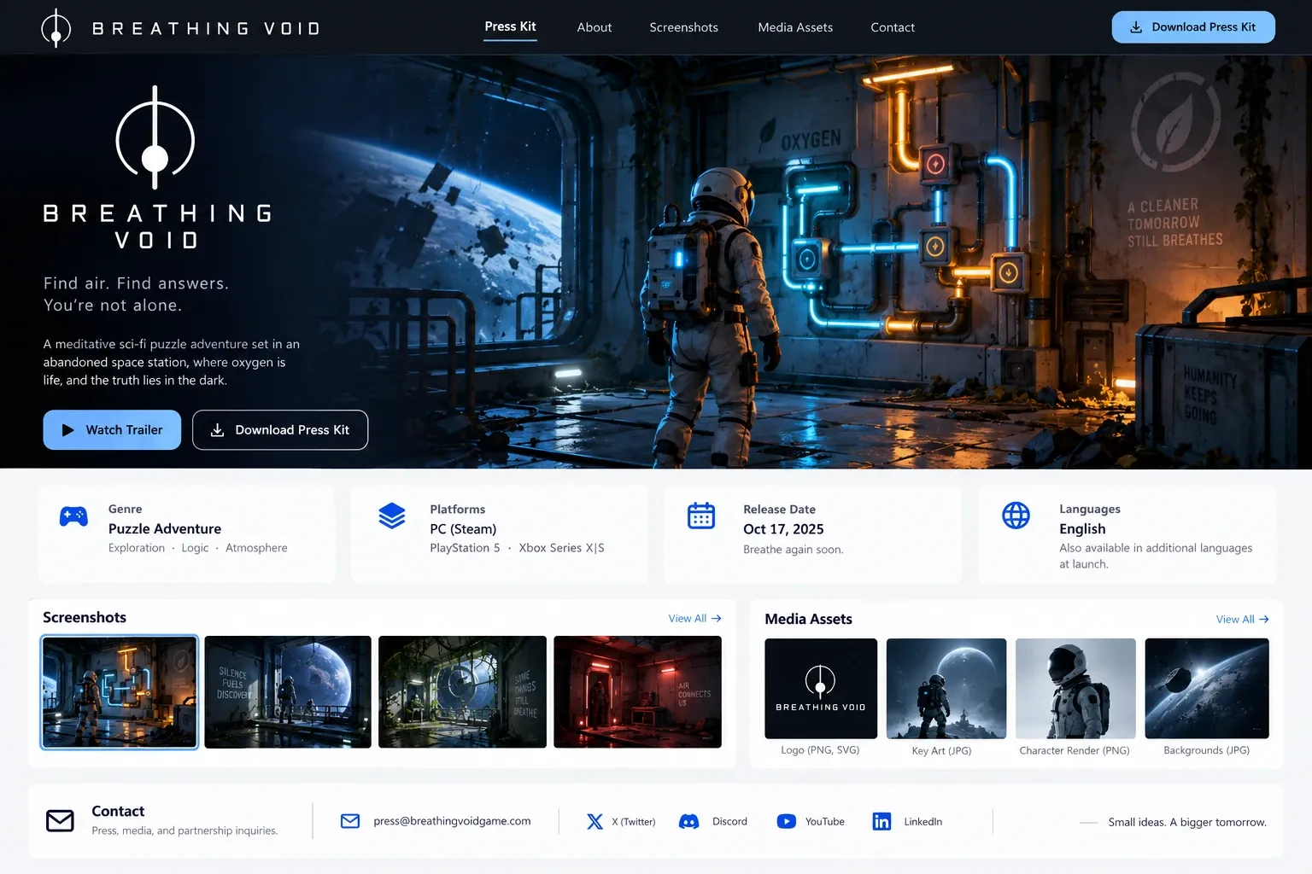Click the mail icon next to press email
This screenshot has width=1312, height=874.
click(x=350, y=821)
